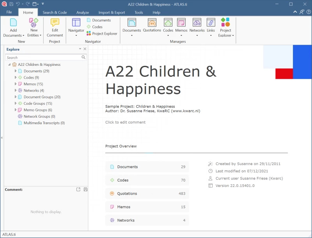Image resolution: width=312 pixels, height=238 pixels.
Task: Open the Codes manager icon
Action: click(x=168, y=23)
